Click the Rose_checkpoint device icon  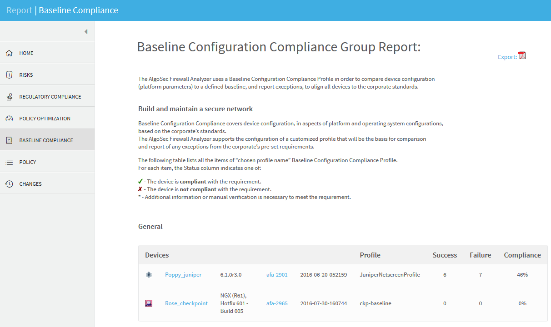point(149,303)
